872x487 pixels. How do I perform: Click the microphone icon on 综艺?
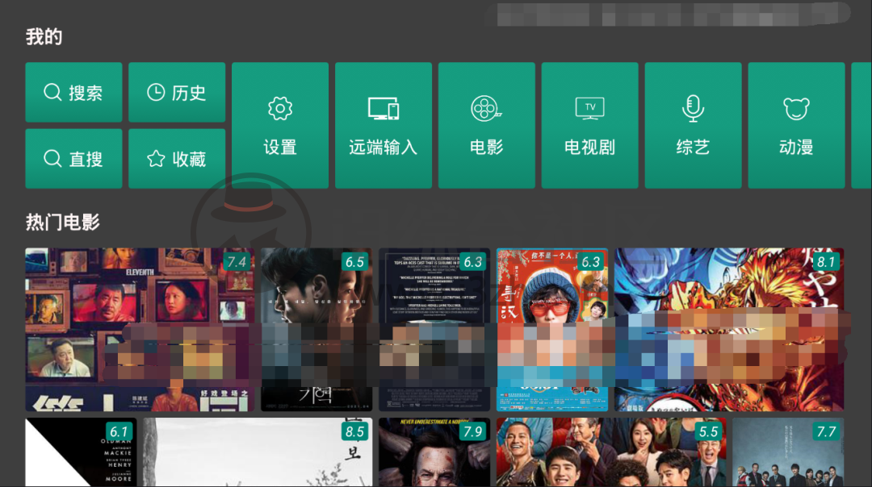693,108
